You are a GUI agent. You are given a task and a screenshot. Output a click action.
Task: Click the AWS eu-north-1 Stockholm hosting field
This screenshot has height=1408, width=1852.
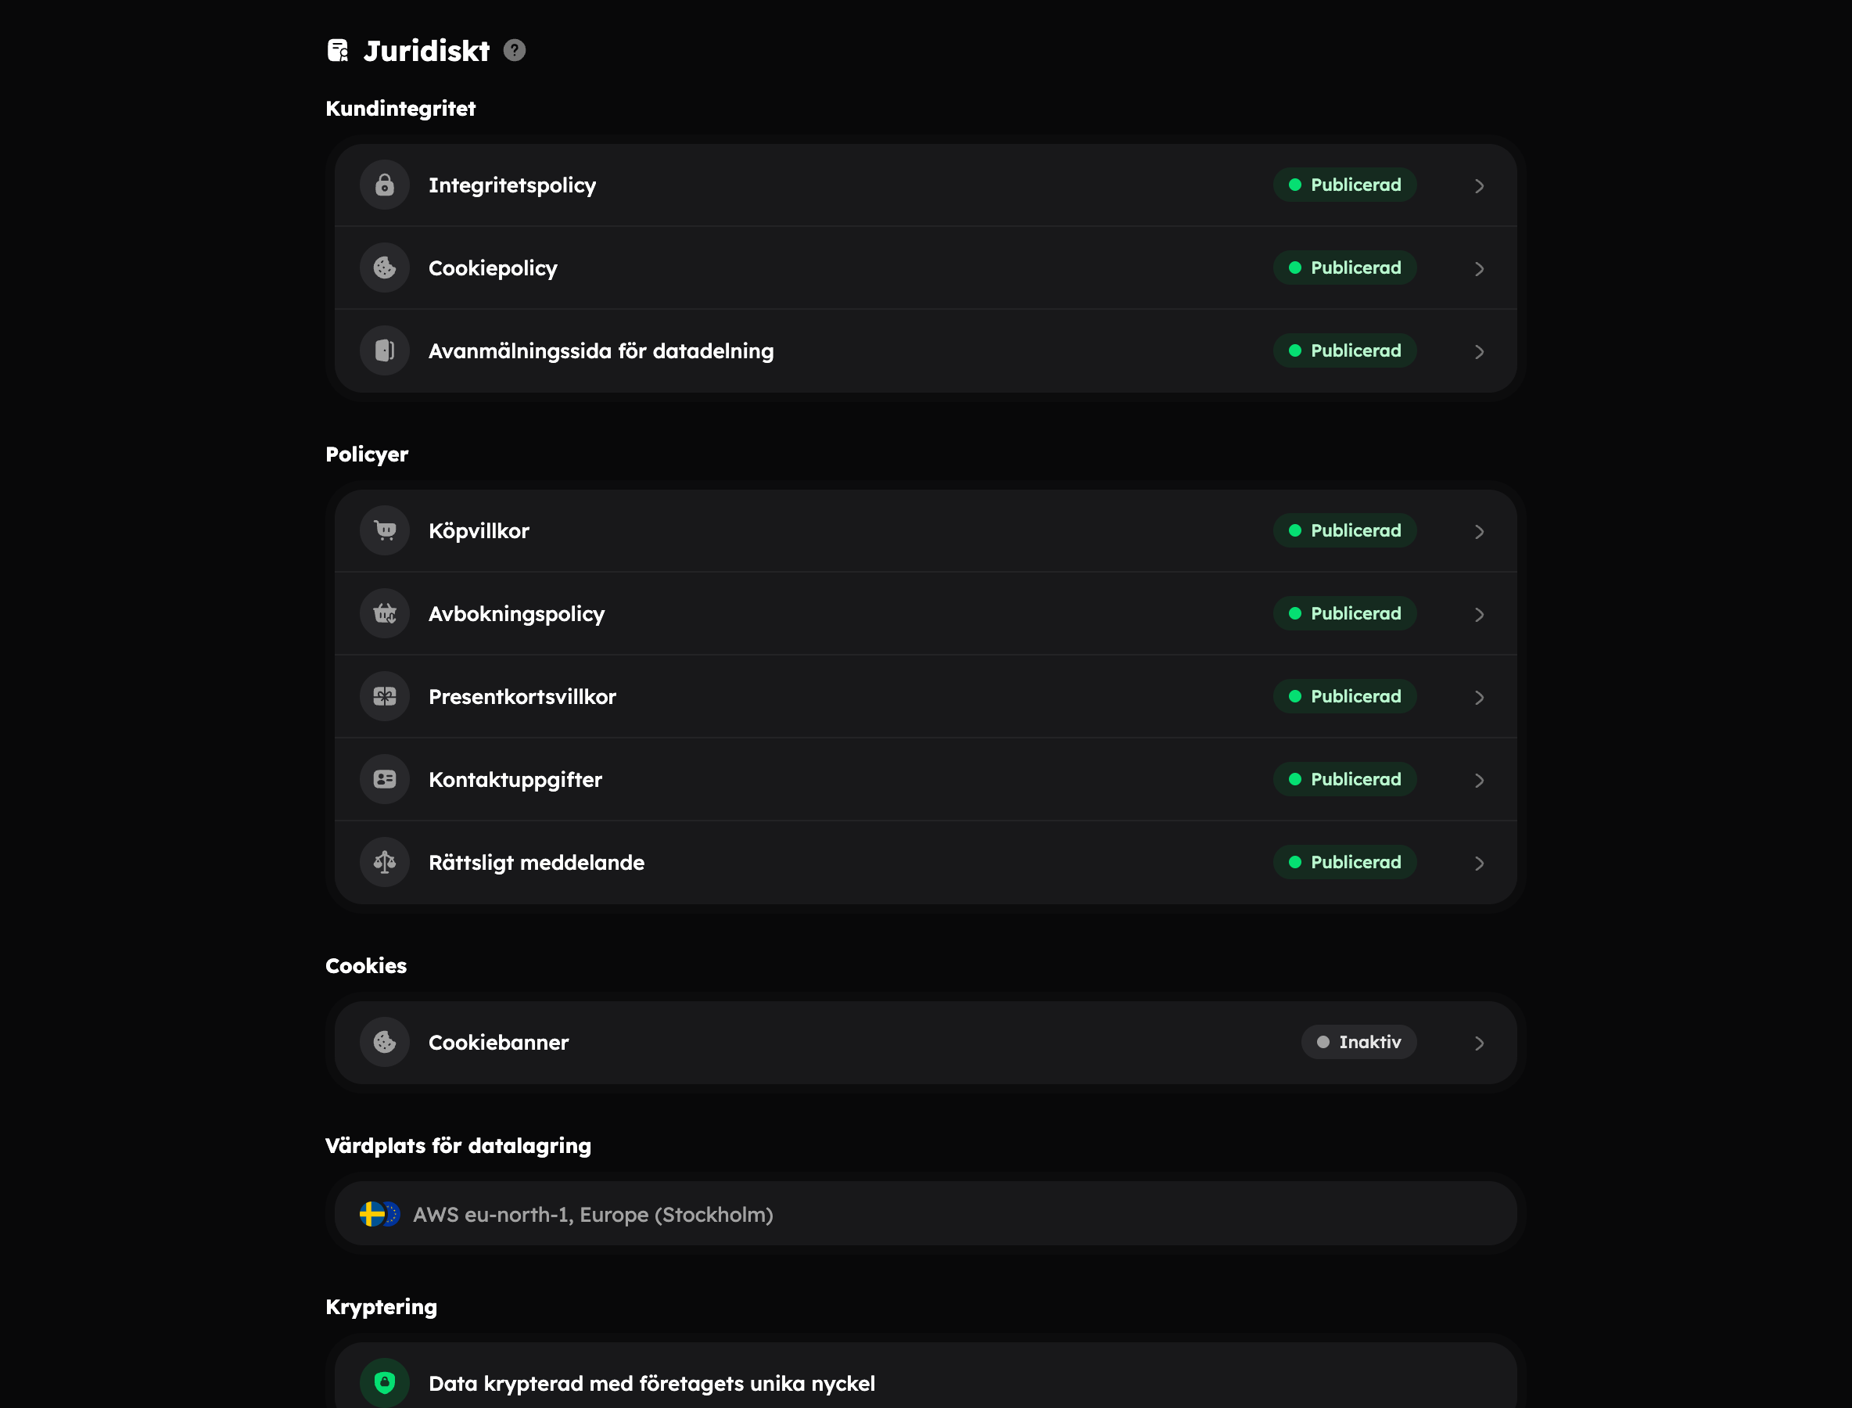coord(925,1213)
